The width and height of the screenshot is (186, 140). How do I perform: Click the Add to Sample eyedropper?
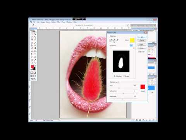click(114, 40)
